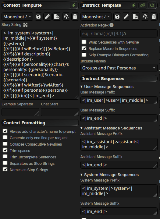Viewport: 160px width, 219px height.
Task: Edit the Assistant Message Suffix field
Action: pyautogui.click(x=119, y=165)
